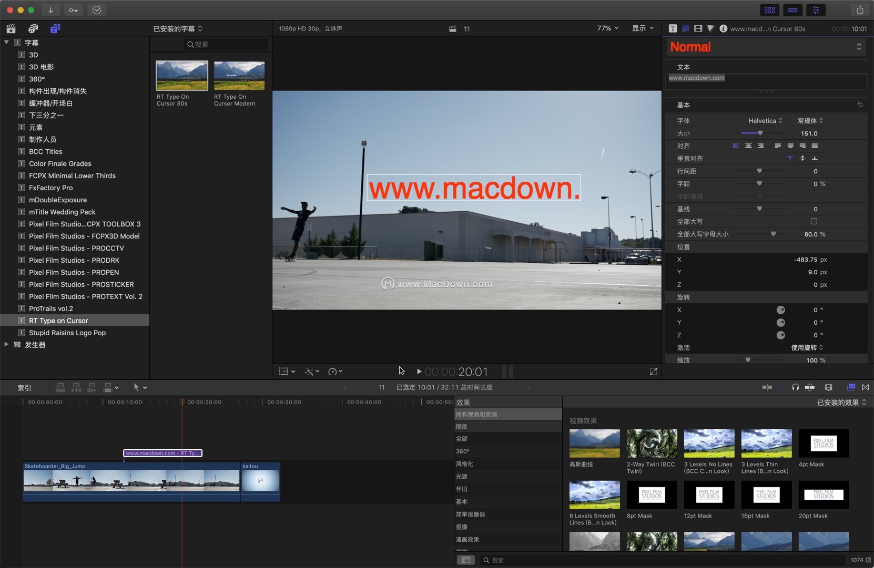Viewport: 874px width, 568px height.
Task: Open the Helvetica font dropdown
Action: click(x=765, y=121)
